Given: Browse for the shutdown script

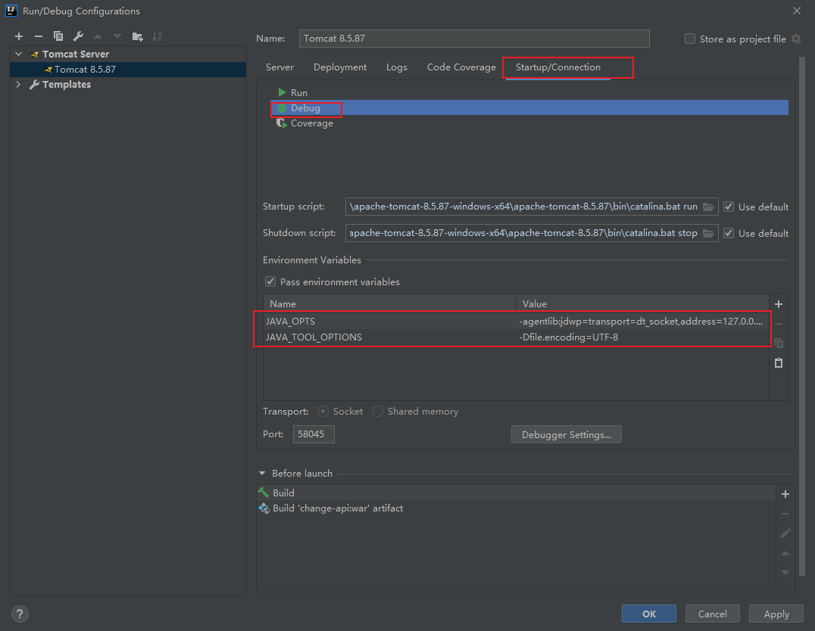Looking at the screenshot, I should click(708, 233).
